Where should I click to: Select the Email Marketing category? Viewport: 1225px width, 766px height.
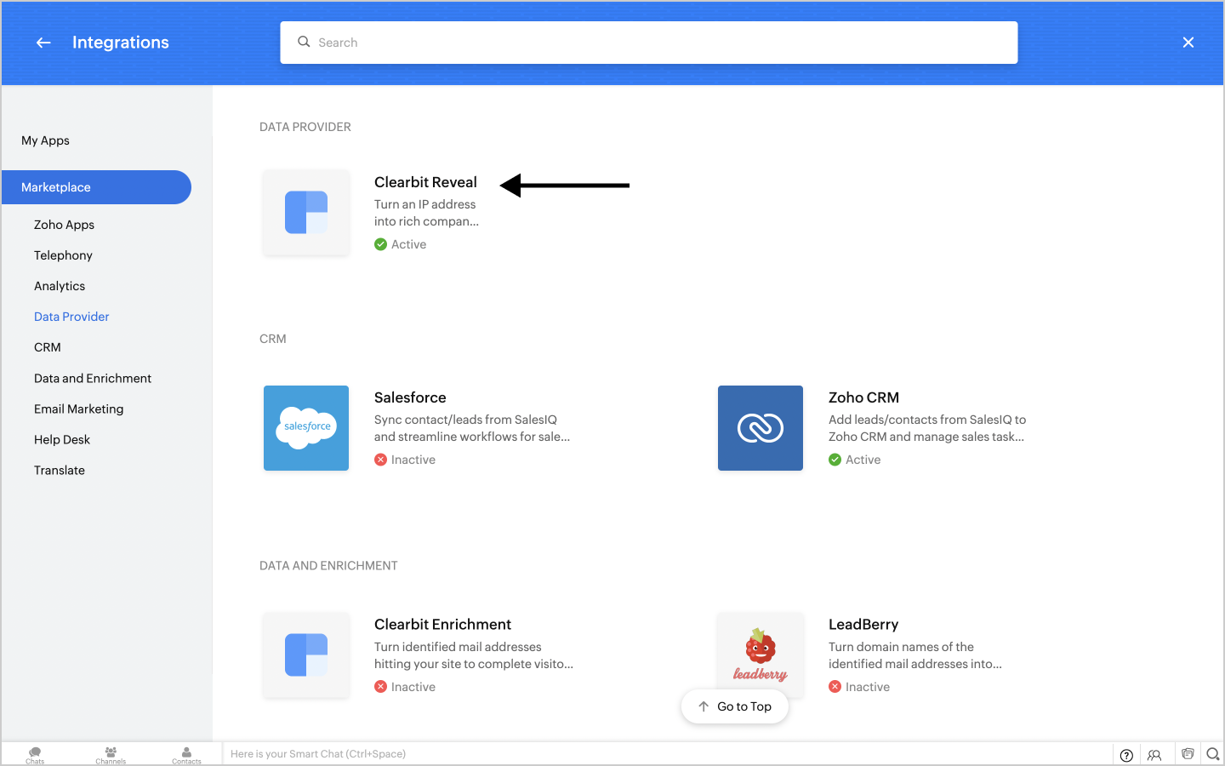click(79, 409)
